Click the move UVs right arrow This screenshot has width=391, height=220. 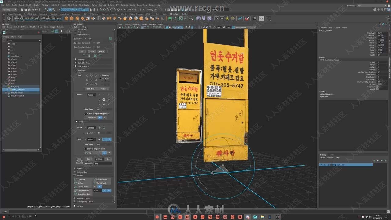[x=108, y=100]
